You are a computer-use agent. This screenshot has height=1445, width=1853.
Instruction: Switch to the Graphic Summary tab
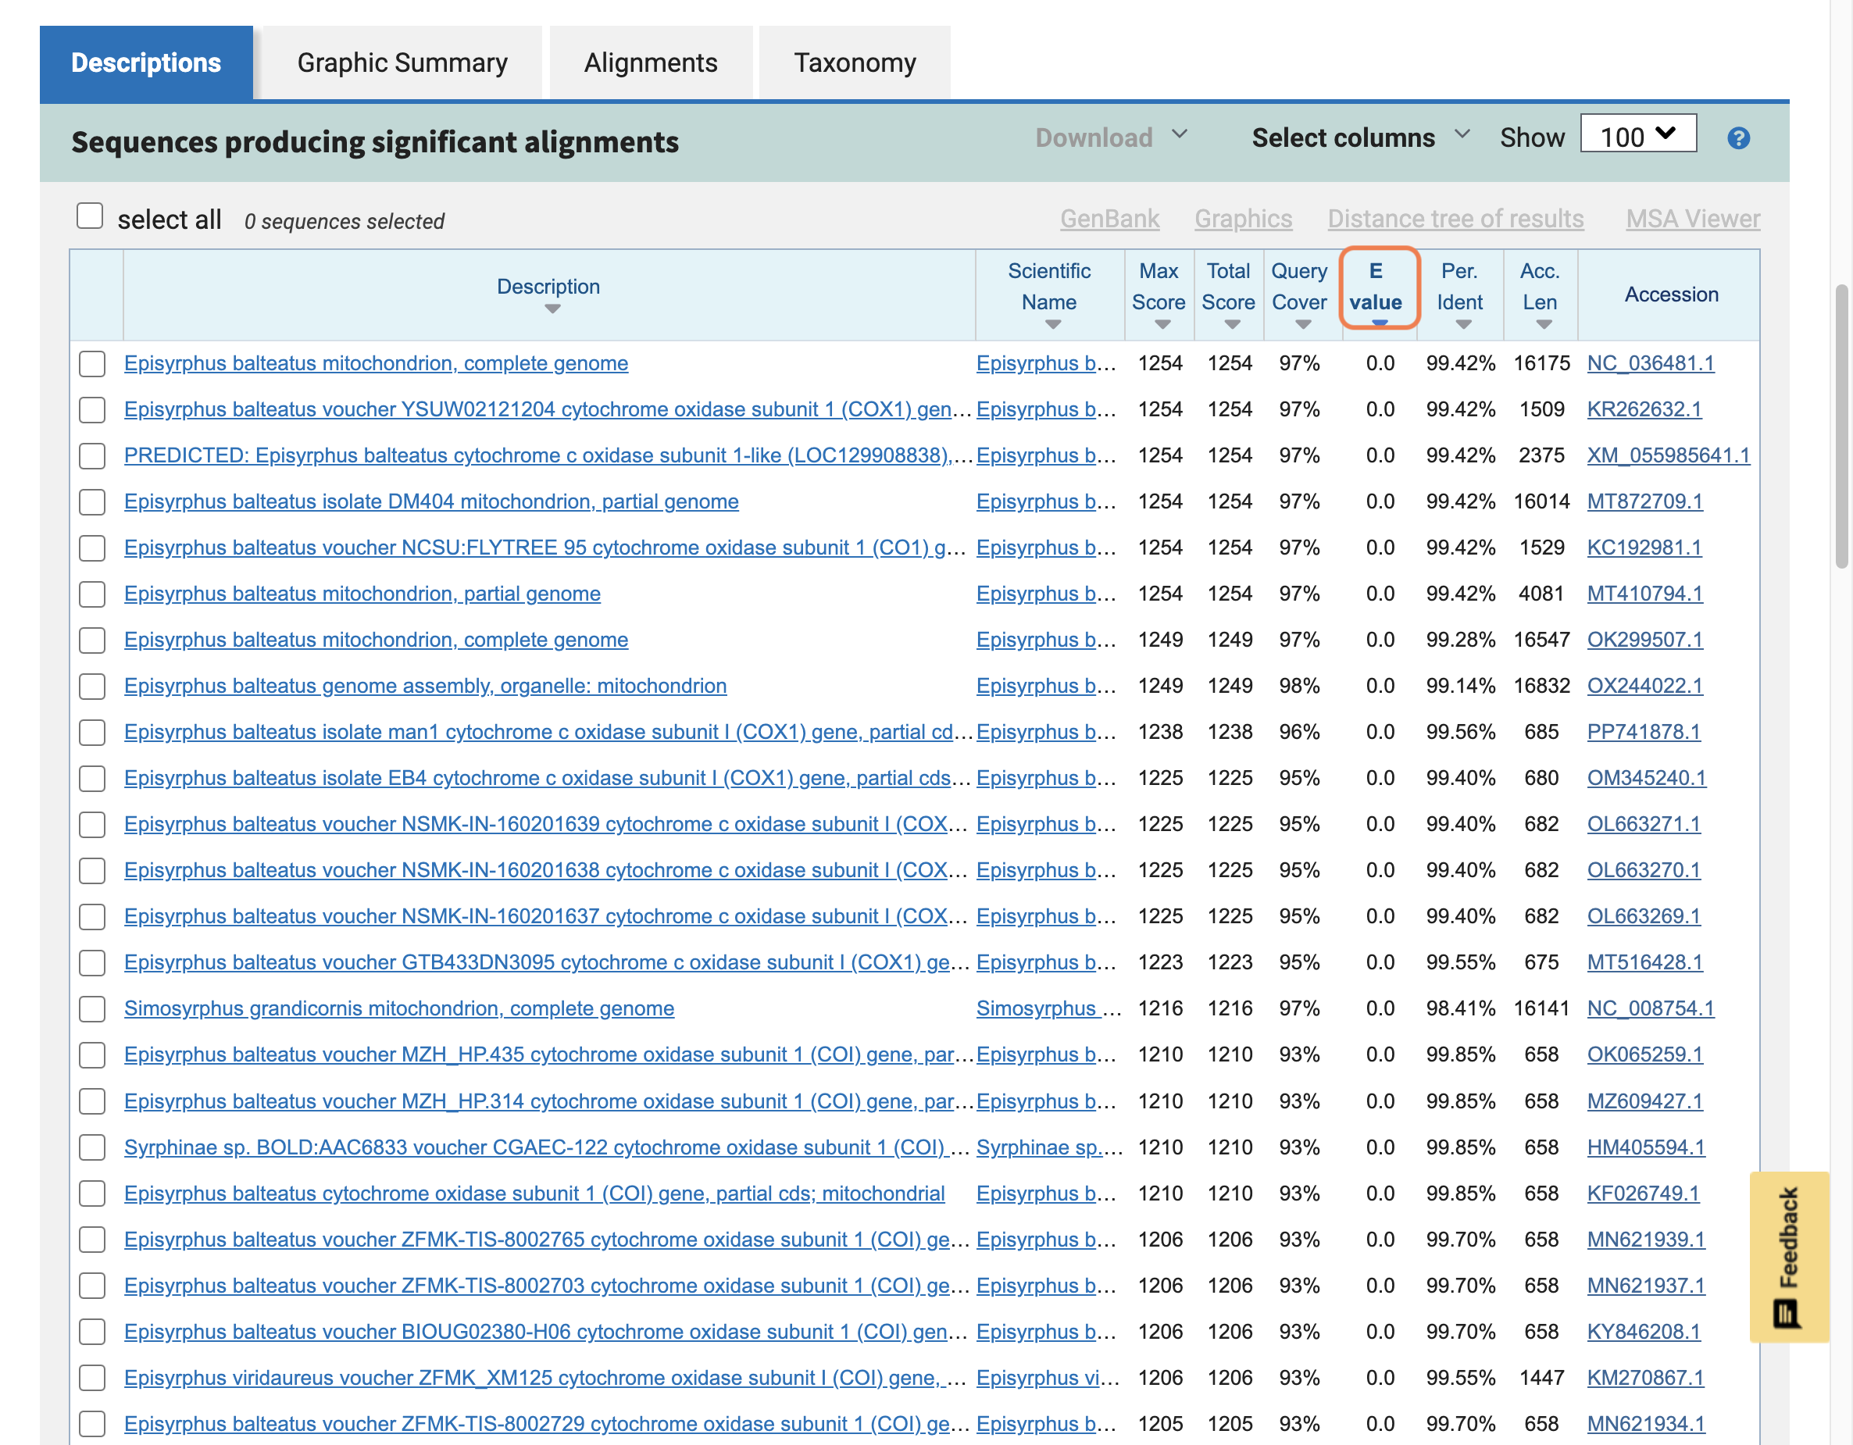(402, 62)
